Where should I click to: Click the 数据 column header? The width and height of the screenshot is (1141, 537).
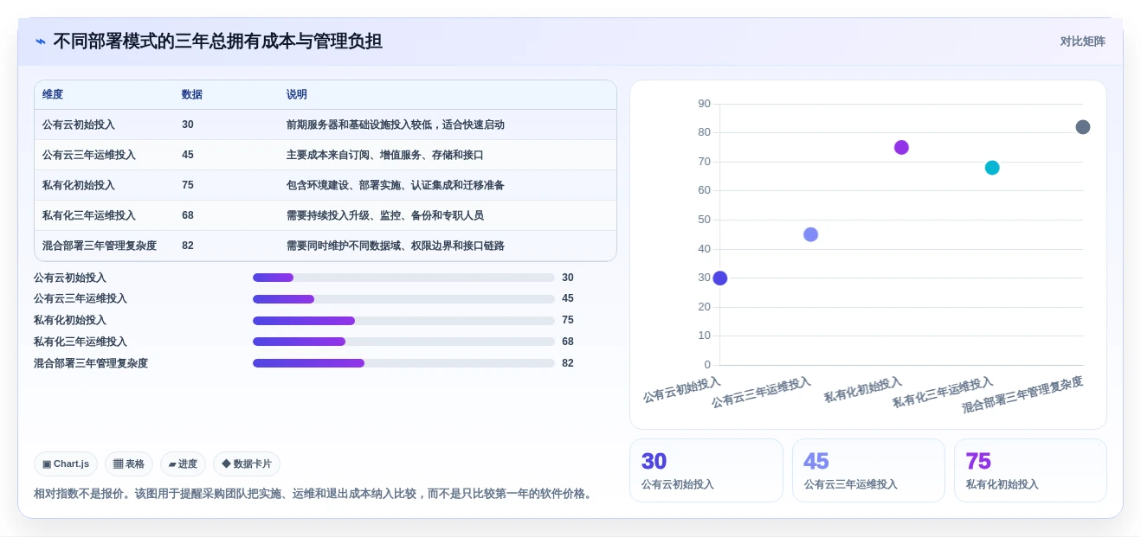point(192,94)
